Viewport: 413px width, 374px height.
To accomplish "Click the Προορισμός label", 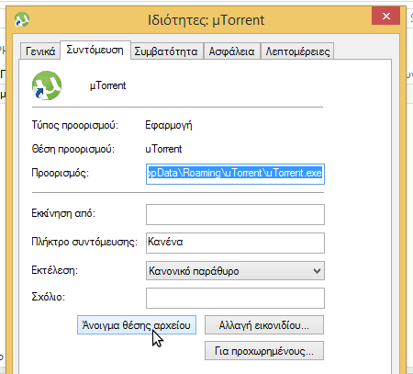I will click(x=60, y=173).
